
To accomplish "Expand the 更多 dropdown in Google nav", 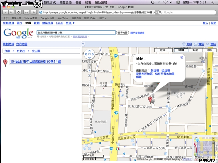I will point(70,23).
